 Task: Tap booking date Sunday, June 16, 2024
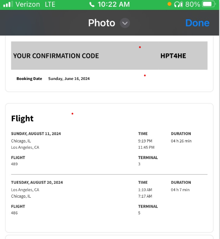tap(69, 79)
